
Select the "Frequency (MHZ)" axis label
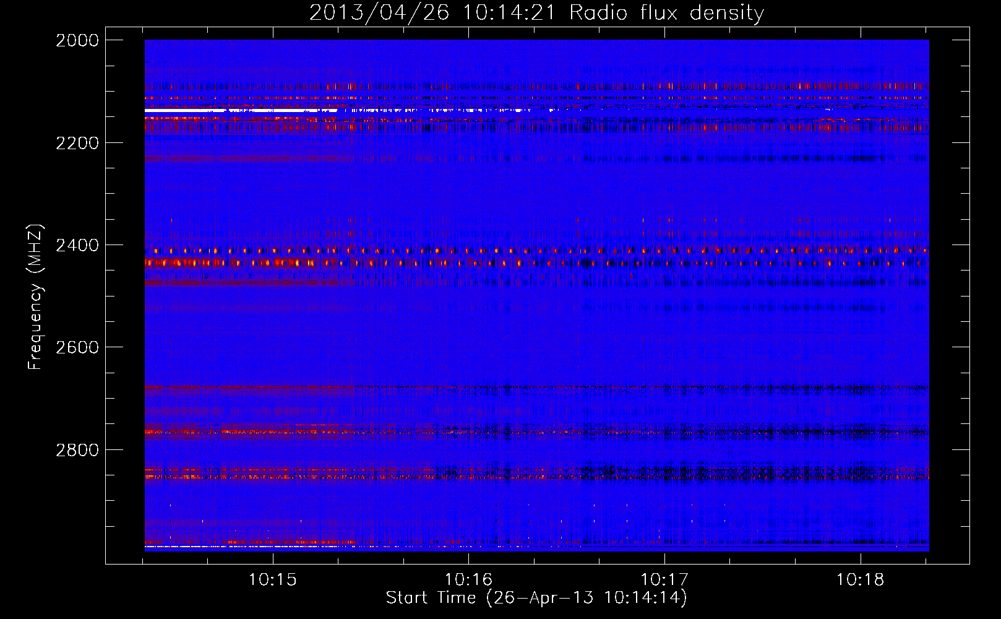(36, 297)
